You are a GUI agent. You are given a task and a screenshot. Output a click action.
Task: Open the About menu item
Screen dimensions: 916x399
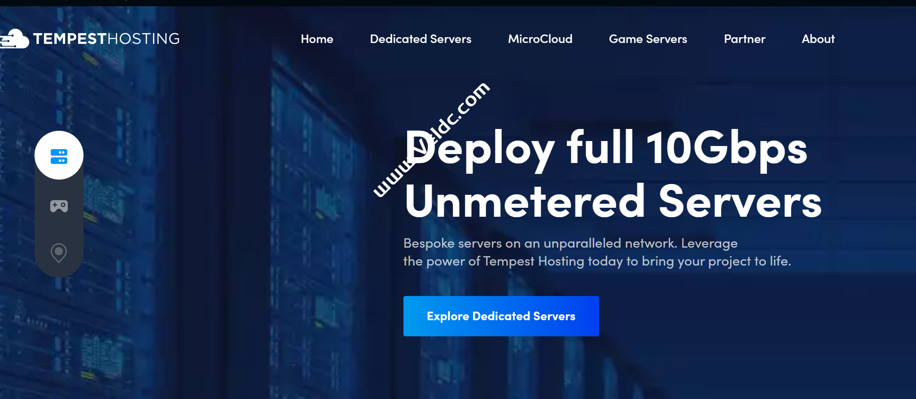(x=818, y=39)
